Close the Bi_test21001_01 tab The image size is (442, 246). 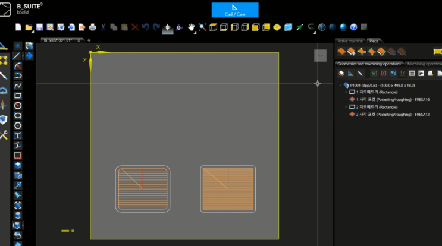pos(79,40)
